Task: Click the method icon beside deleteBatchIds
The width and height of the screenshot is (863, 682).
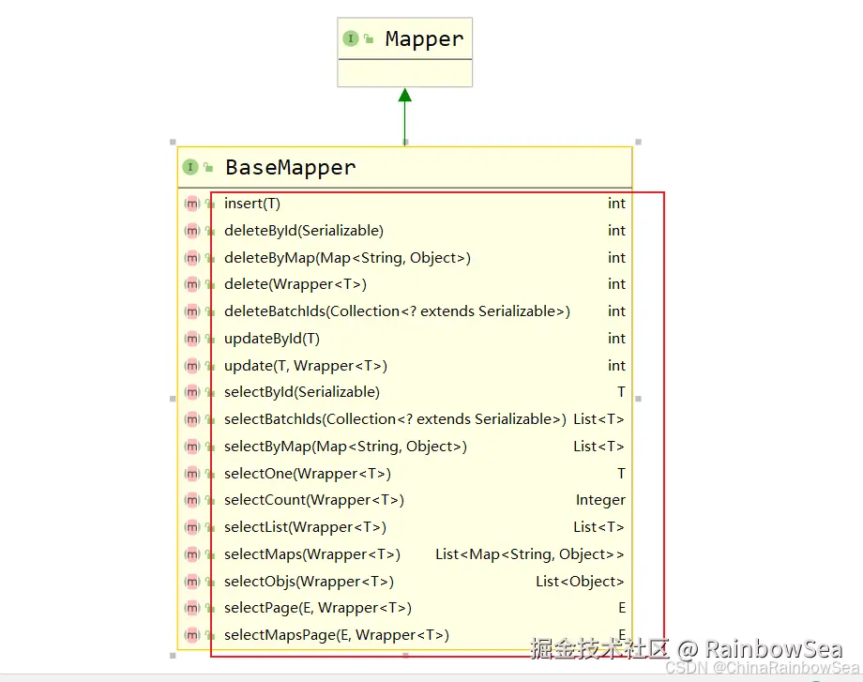Action: click(191, 311)
